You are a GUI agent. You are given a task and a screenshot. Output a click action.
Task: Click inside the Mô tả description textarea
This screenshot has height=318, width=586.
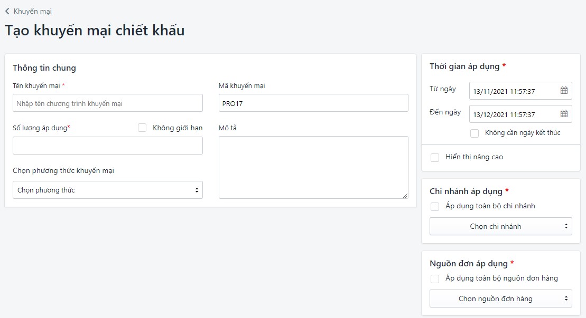[313, 167]
